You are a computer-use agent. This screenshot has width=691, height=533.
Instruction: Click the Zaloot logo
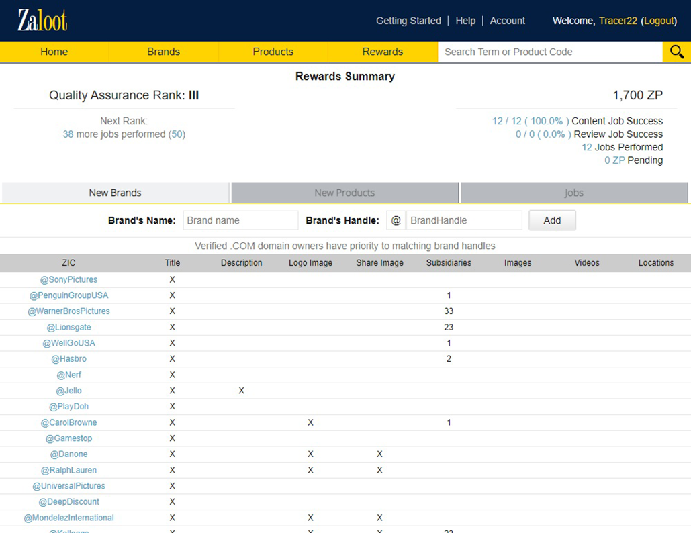tap(43, 20)
